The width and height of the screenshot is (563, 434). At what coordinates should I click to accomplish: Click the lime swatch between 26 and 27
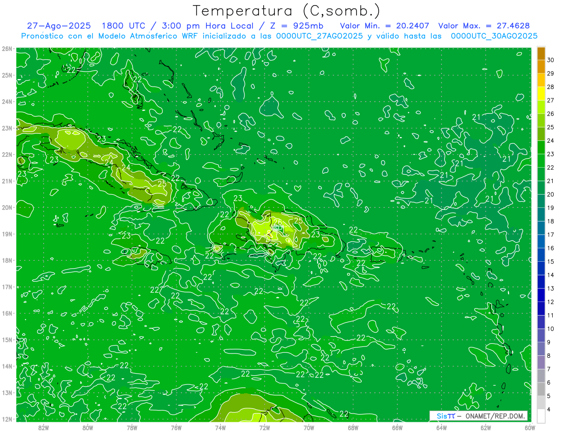point(541,107)
